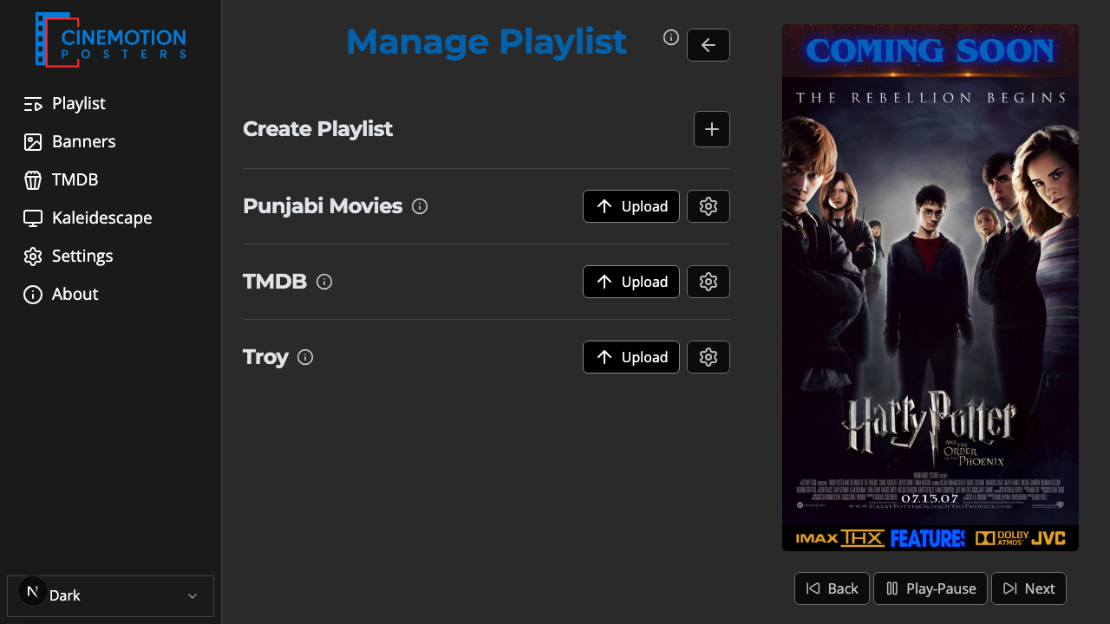Expand the Dark theme dropdown

coord(110,596)
